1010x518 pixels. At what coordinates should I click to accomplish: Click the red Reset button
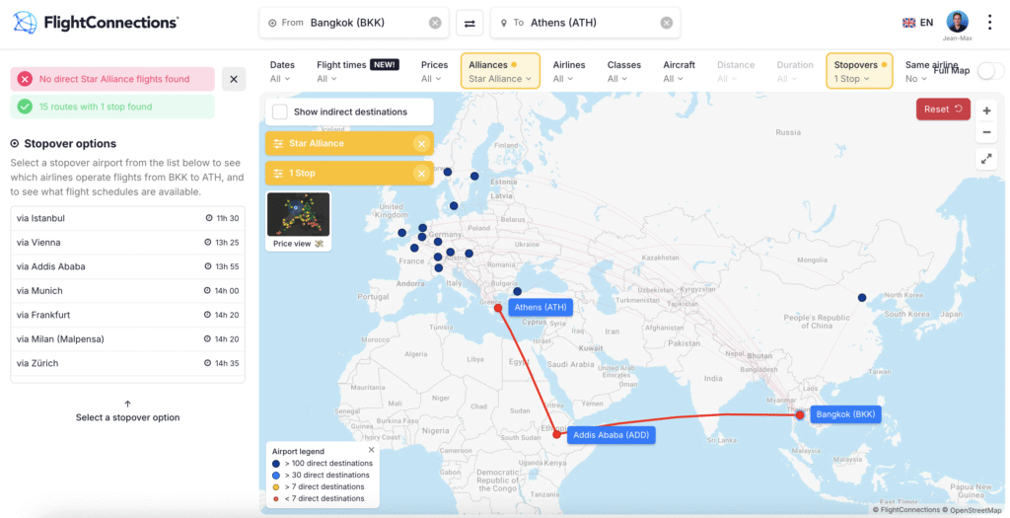(x=943, y=110)
